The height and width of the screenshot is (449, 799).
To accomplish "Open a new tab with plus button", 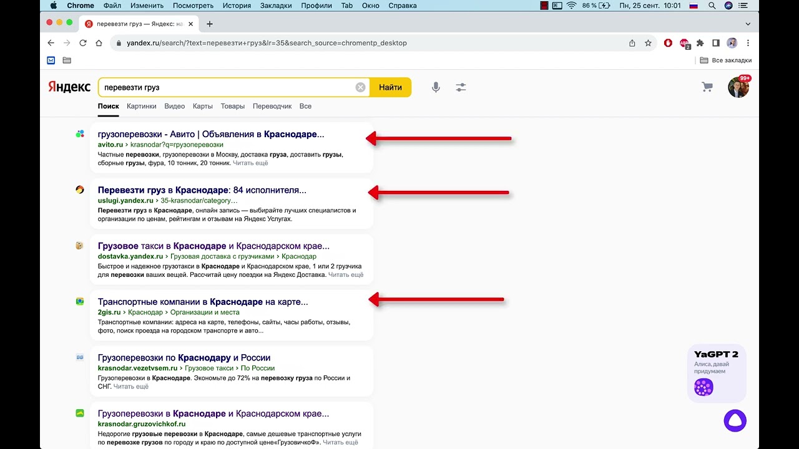I will (210, 24).
